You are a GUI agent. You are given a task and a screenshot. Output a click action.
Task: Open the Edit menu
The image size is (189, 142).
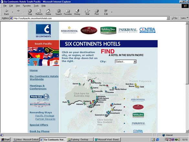click(x=11, y=6)
